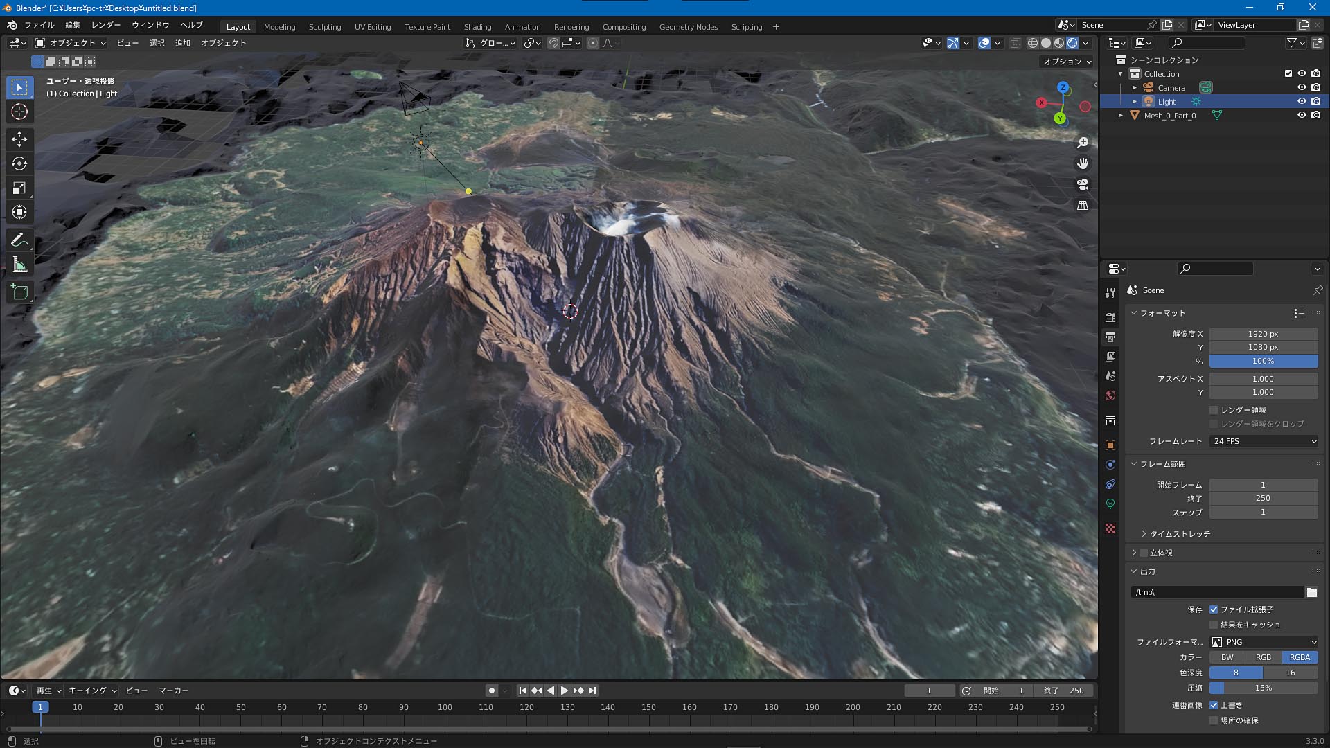Image resolution: width=1330 pixels, height=748 pixels.
Task: Activate the Annotate pencil tool
Action: click(x=19, y=240)
